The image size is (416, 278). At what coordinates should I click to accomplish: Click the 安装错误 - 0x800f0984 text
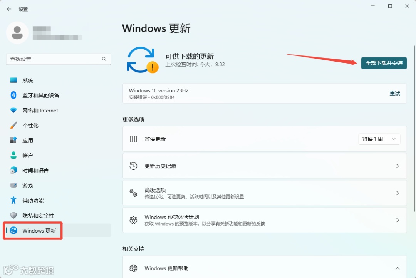(x=151, y=97)
